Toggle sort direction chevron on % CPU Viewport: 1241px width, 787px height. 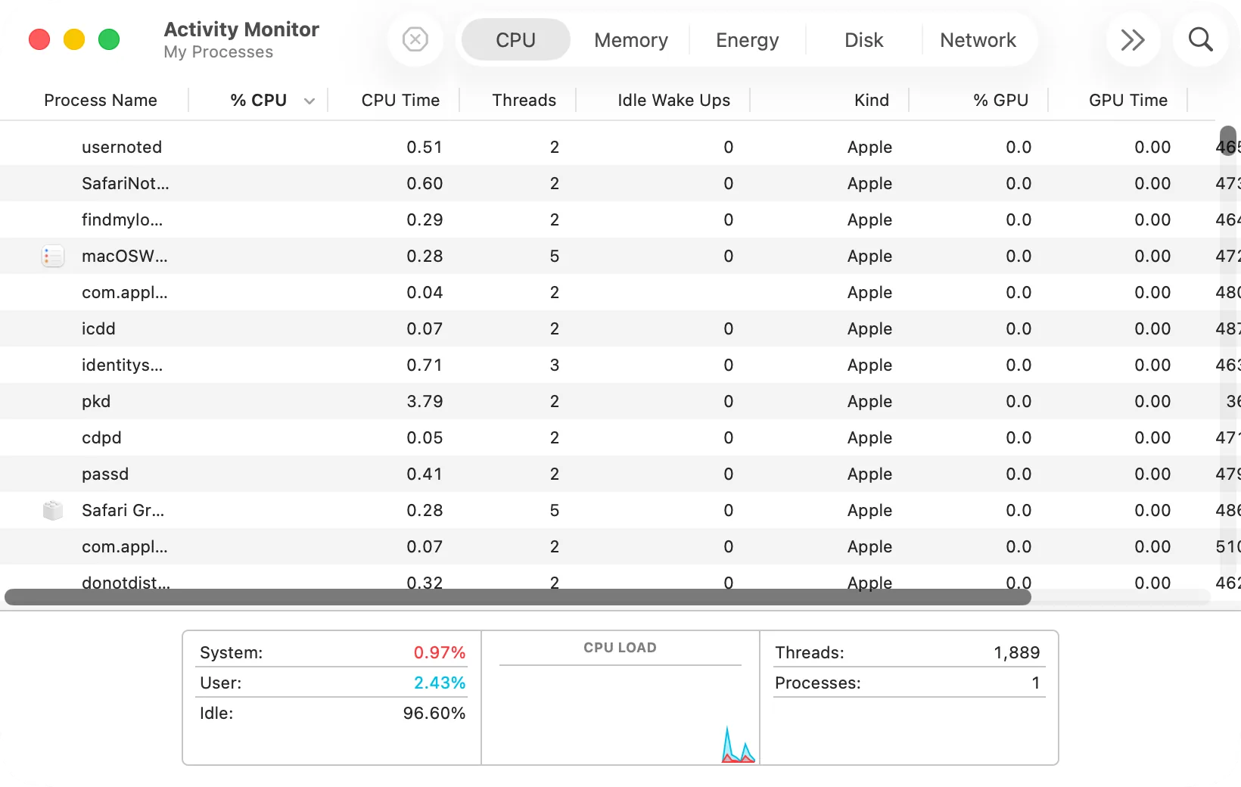click(309, 101)
